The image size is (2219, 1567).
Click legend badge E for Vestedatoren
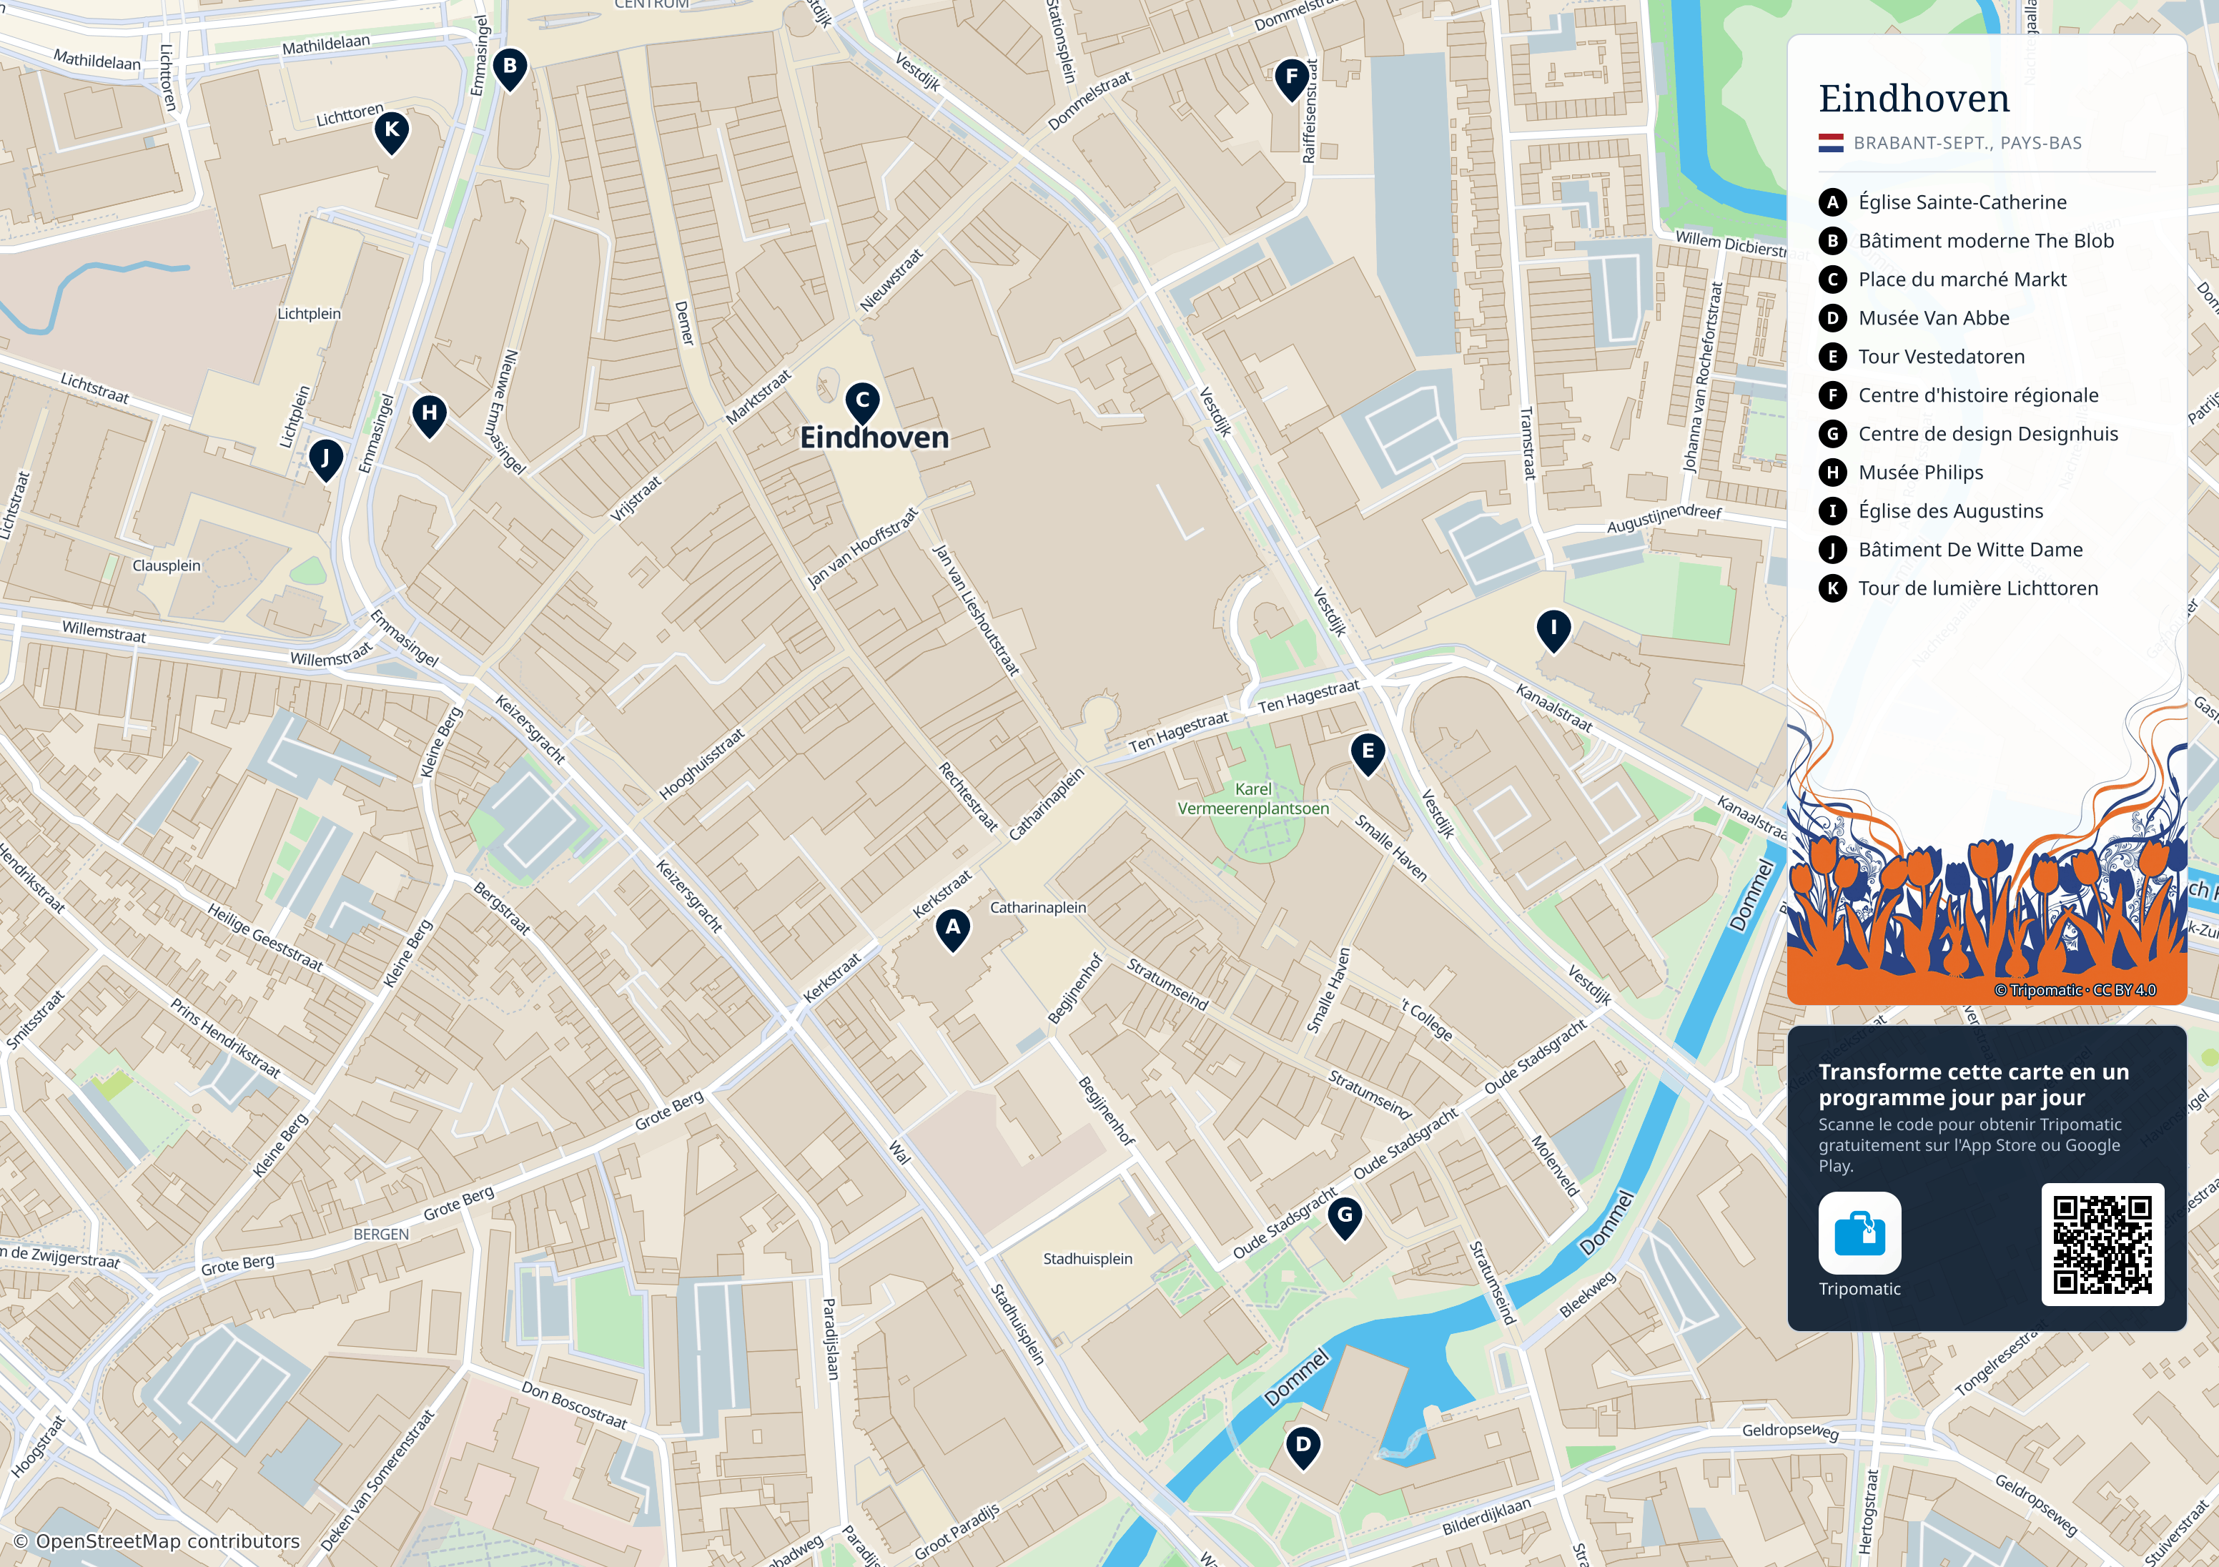coord(1832,357)
